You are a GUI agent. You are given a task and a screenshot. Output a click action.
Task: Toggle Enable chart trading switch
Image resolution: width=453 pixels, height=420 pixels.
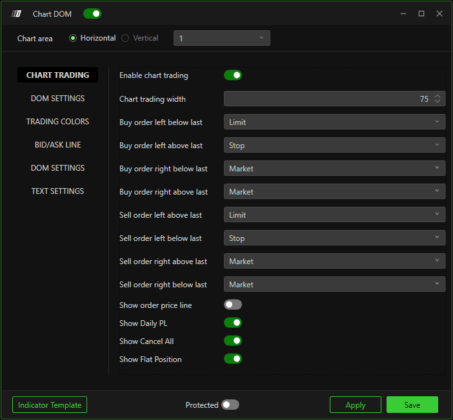233,75
